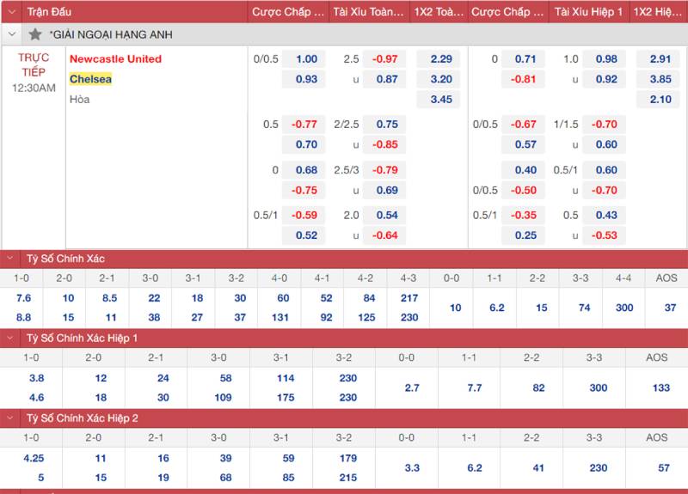Select full-time 4-3 correct score odds 217
The width and height of the screenshot is (688, 494).
(409, 298)
